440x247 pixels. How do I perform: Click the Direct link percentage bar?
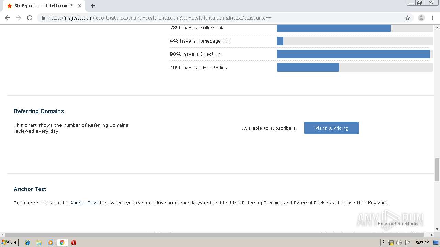355,54
